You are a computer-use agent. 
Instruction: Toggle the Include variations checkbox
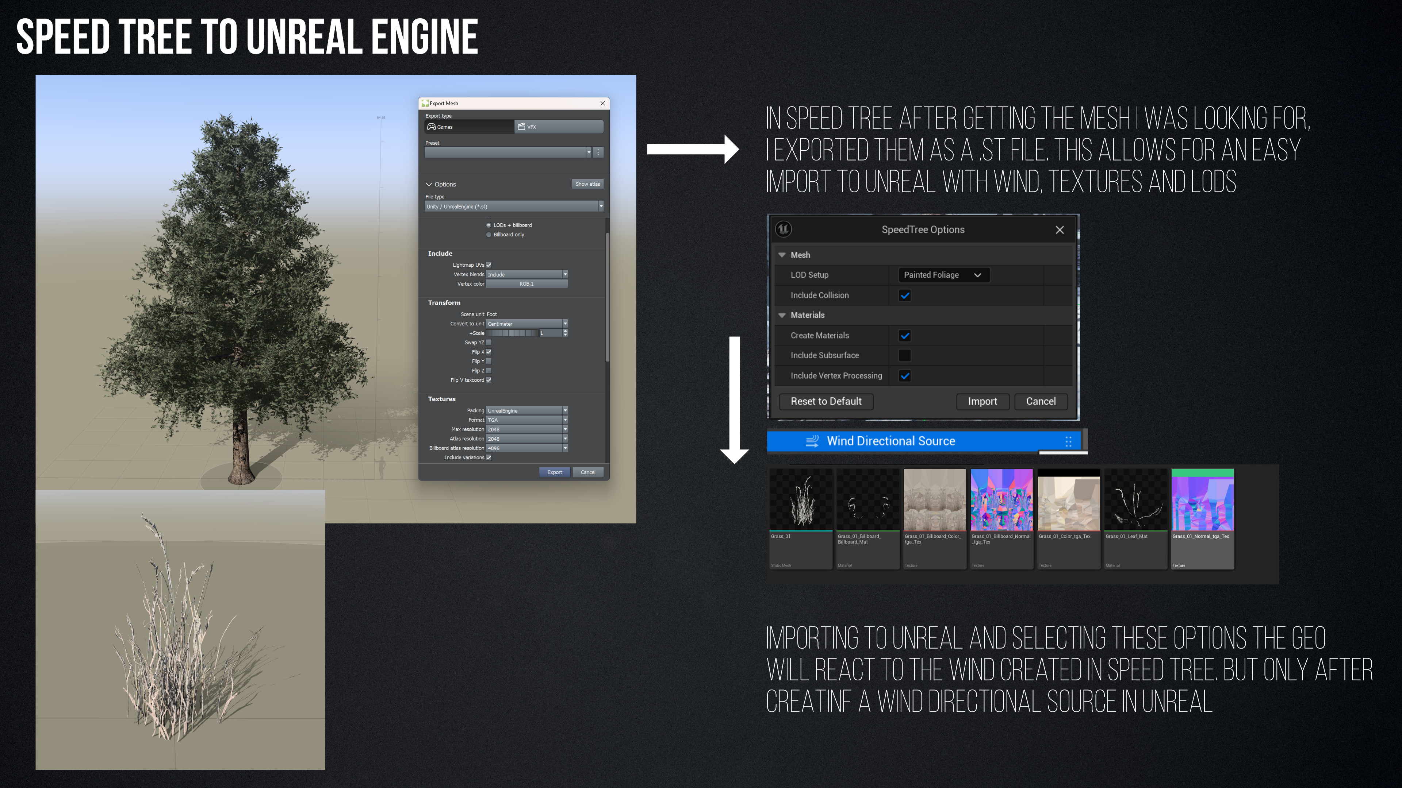pyautogui.click(x=489, y=457)
